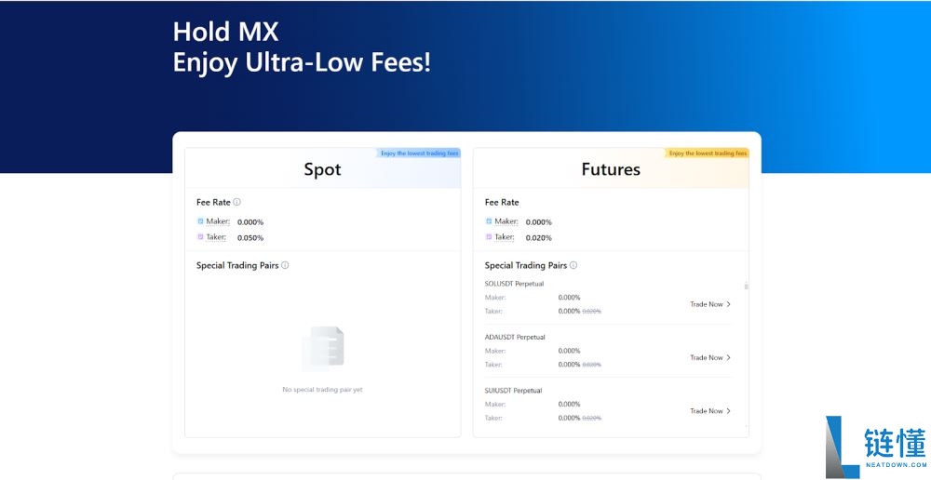Screen dimensions: 931x480
Task: Open Trade Now for SUIUSDT Perpetual
Action: (x=710, y=411)
